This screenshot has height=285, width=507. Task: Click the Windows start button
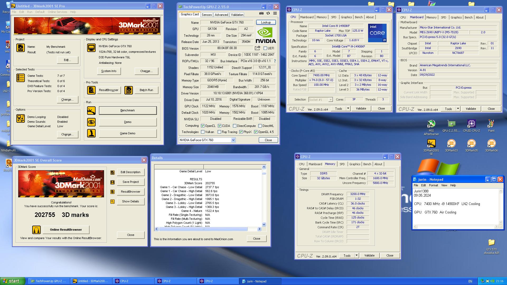pyautogui.click(x=13, y=281)
